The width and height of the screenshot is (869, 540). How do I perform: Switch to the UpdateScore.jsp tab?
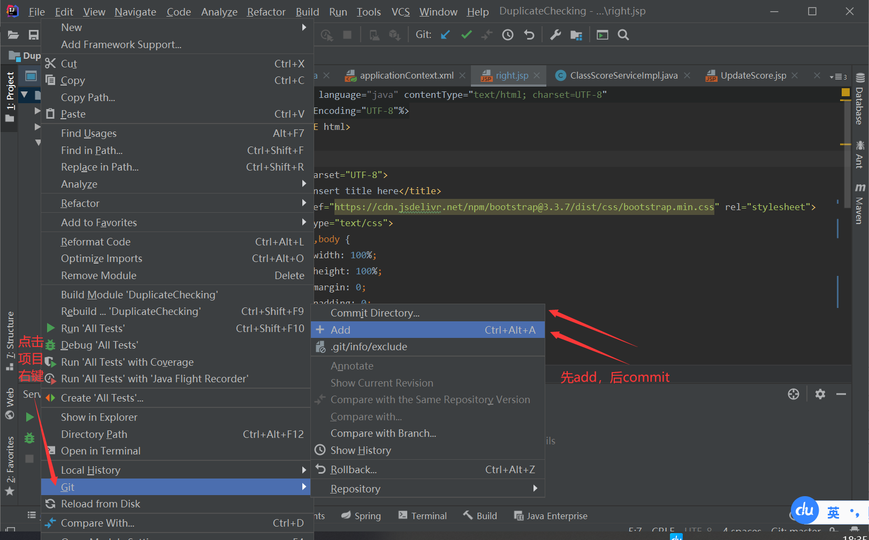click(753, 75)
